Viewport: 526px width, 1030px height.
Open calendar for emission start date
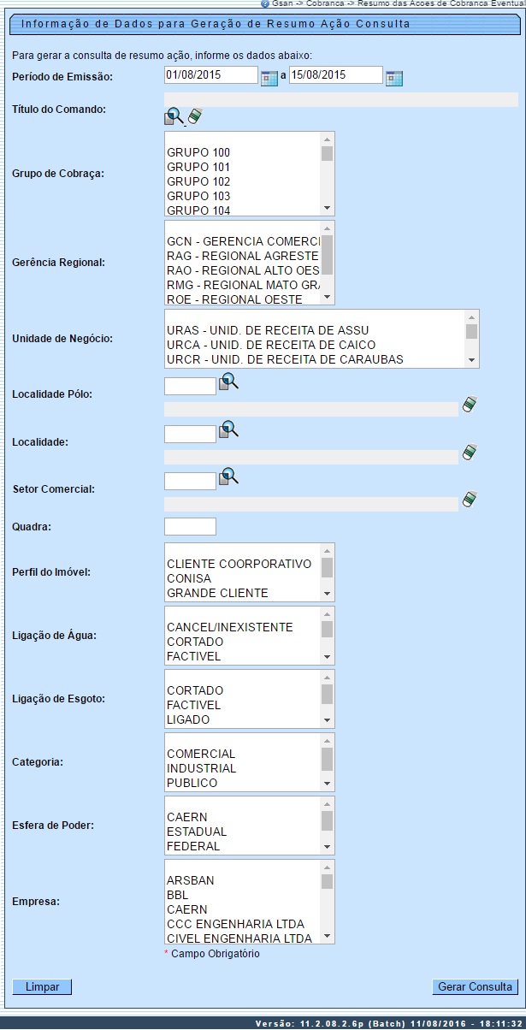(x=269, y=78)
